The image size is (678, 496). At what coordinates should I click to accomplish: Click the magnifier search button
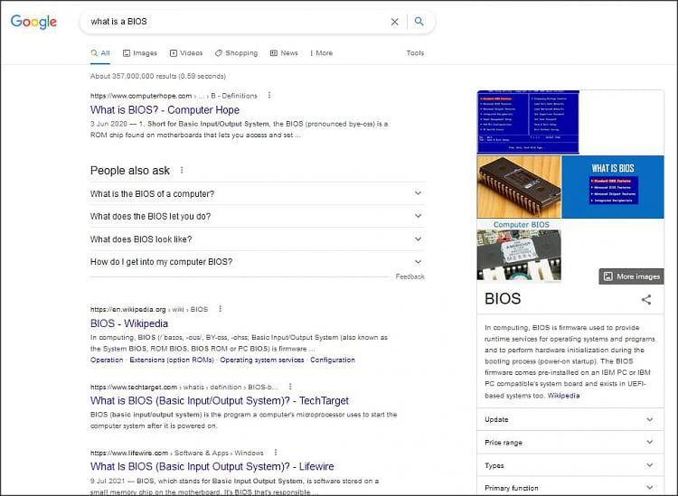pyautogui.click(x=419, y=21)
